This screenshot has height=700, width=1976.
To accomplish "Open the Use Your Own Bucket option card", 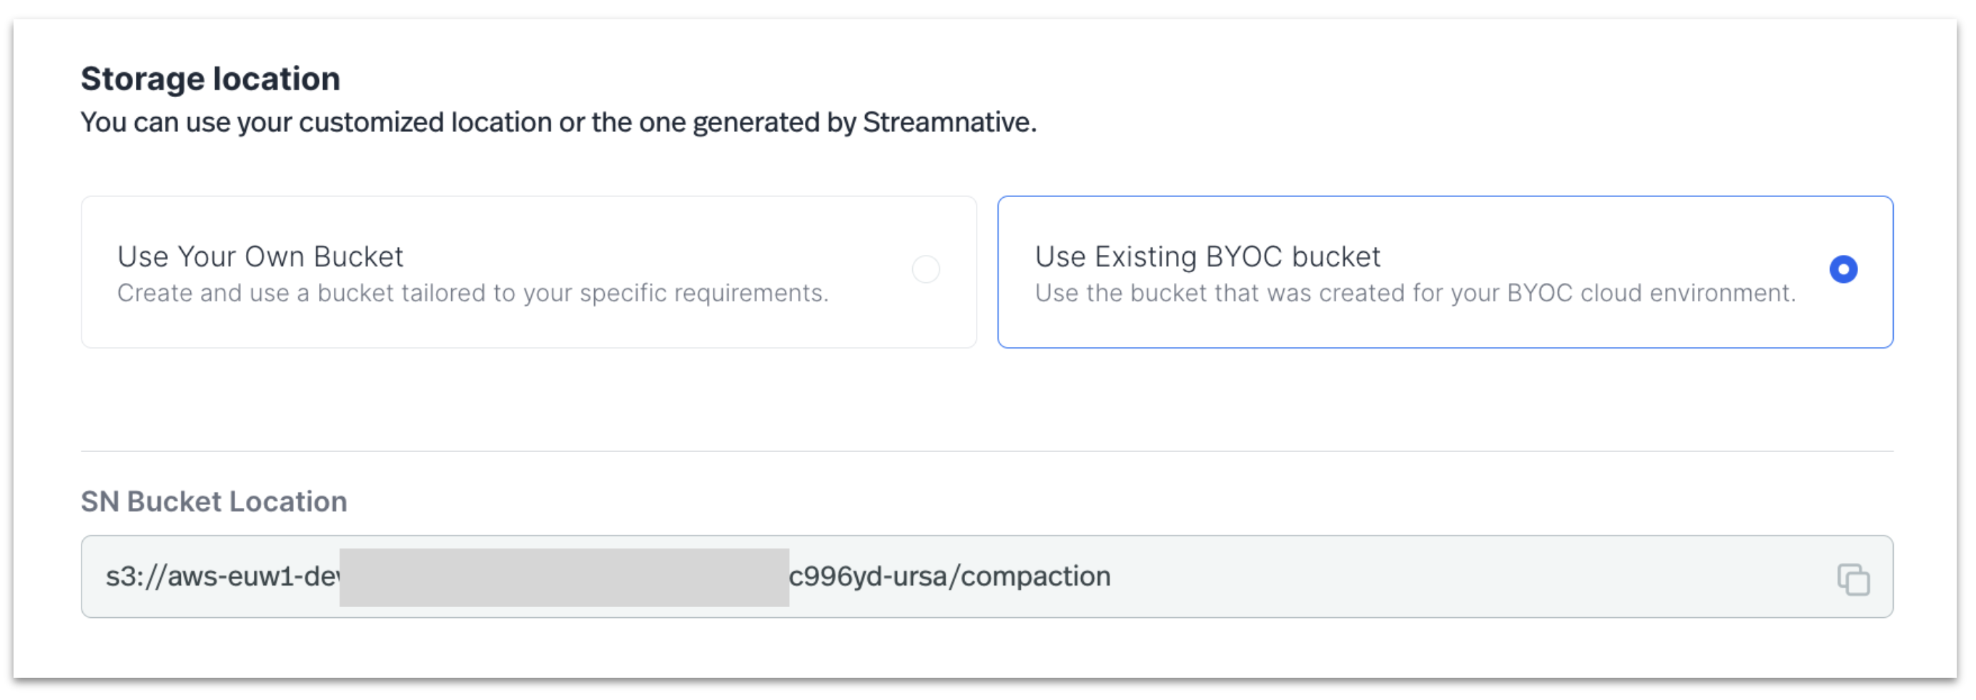I will click(529, 272).
